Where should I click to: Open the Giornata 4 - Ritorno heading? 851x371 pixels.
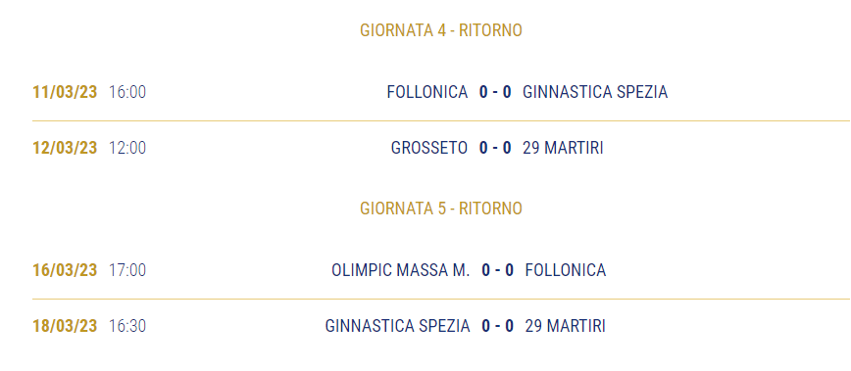(x=441, y=30)
